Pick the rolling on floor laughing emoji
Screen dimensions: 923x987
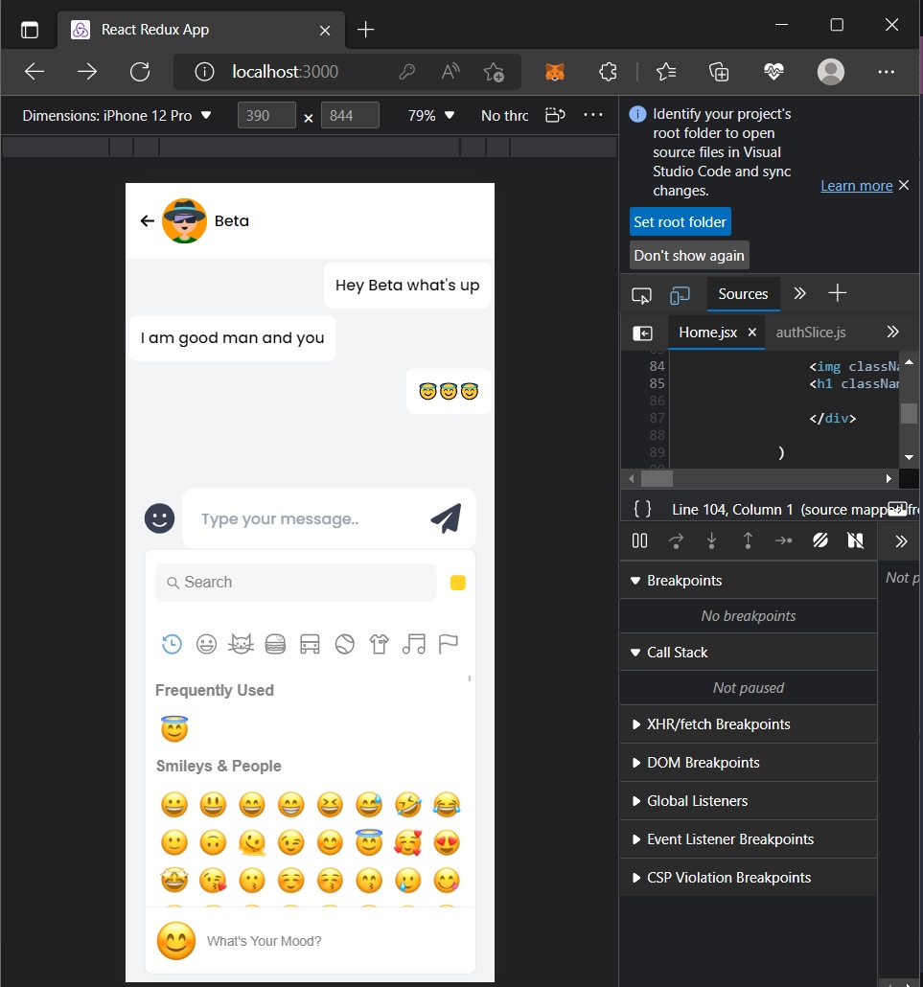(x=408, y=805)
